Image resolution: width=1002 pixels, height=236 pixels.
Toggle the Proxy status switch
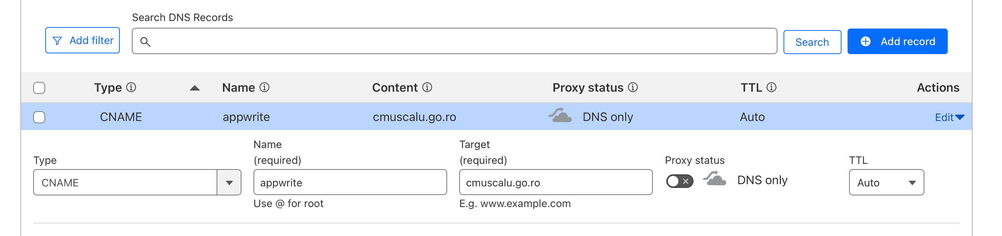pos(679,181)
